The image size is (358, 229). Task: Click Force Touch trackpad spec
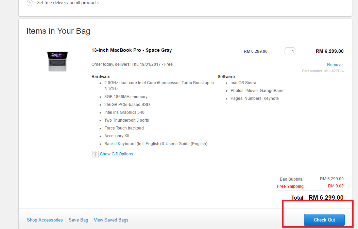pyautogui.click(x=124, y=128)
